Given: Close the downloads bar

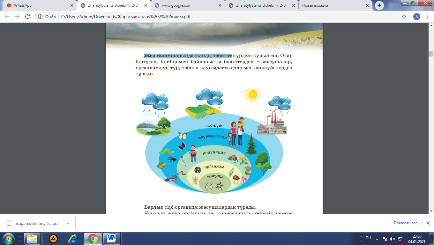Looking at the screenshot, I should point(428,223).
